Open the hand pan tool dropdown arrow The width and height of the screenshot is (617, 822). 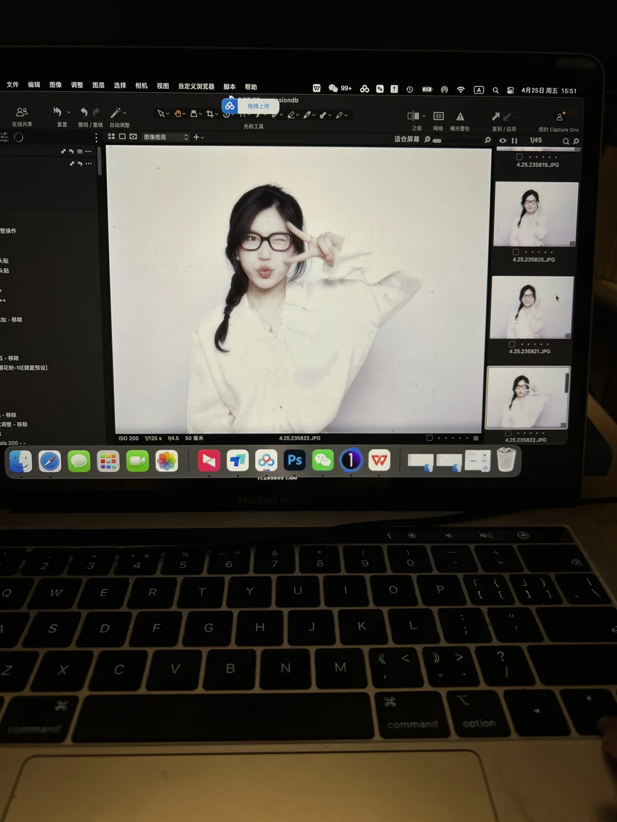click(x=184, y=114)
